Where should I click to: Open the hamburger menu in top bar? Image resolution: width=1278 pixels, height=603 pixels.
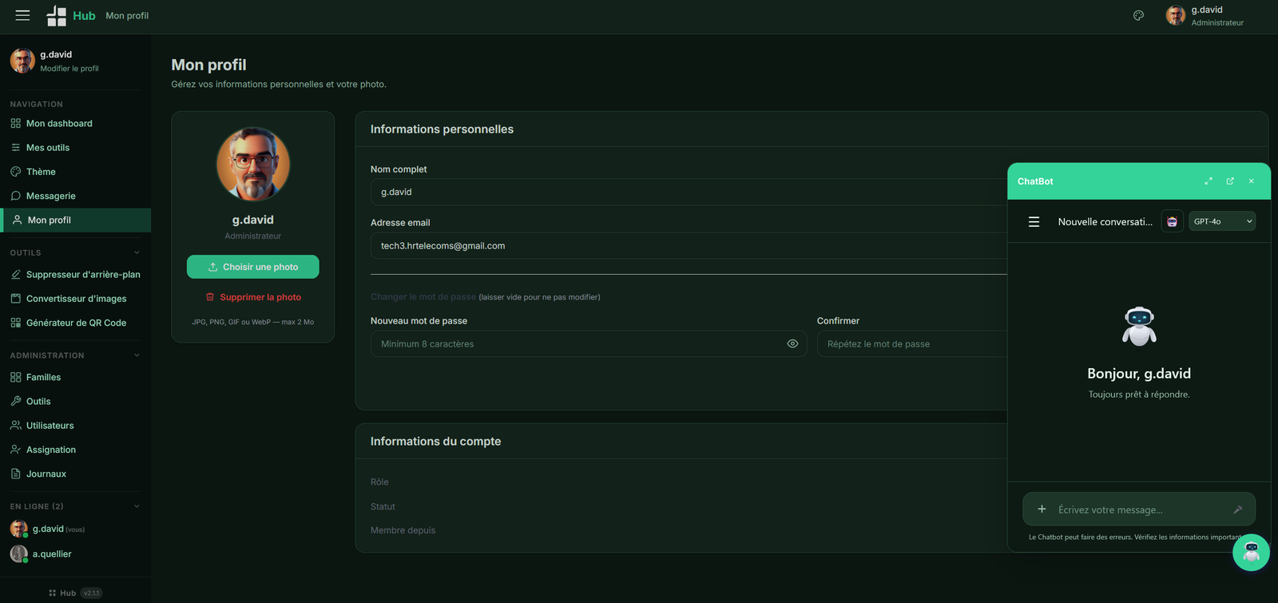click(22, 15)
